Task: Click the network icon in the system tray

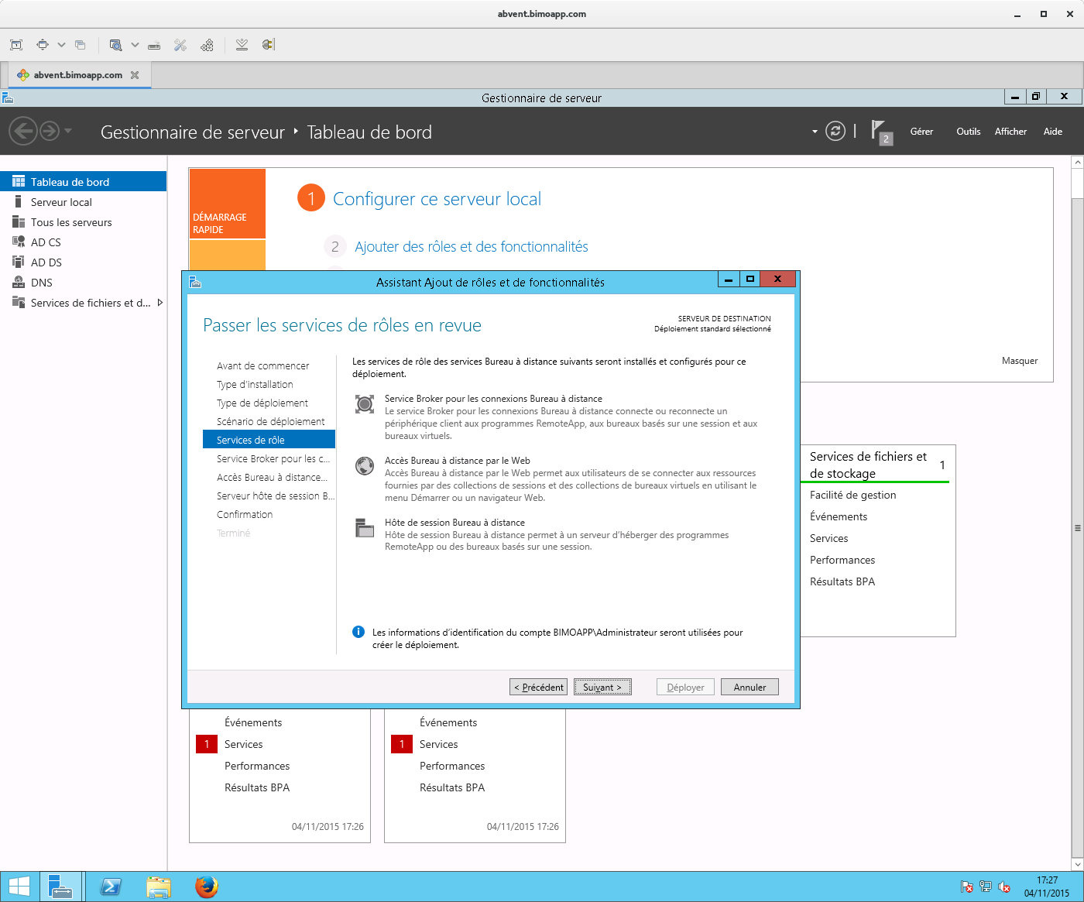Action: pyautogui.click(x=985, y=886)
